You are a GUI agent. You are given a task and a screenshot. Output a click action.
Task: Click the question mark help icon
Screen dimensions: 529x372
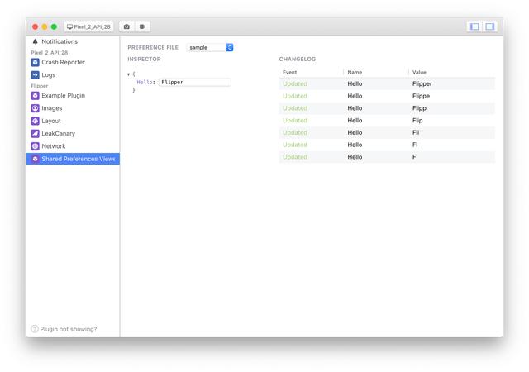[x=35, y=329]
